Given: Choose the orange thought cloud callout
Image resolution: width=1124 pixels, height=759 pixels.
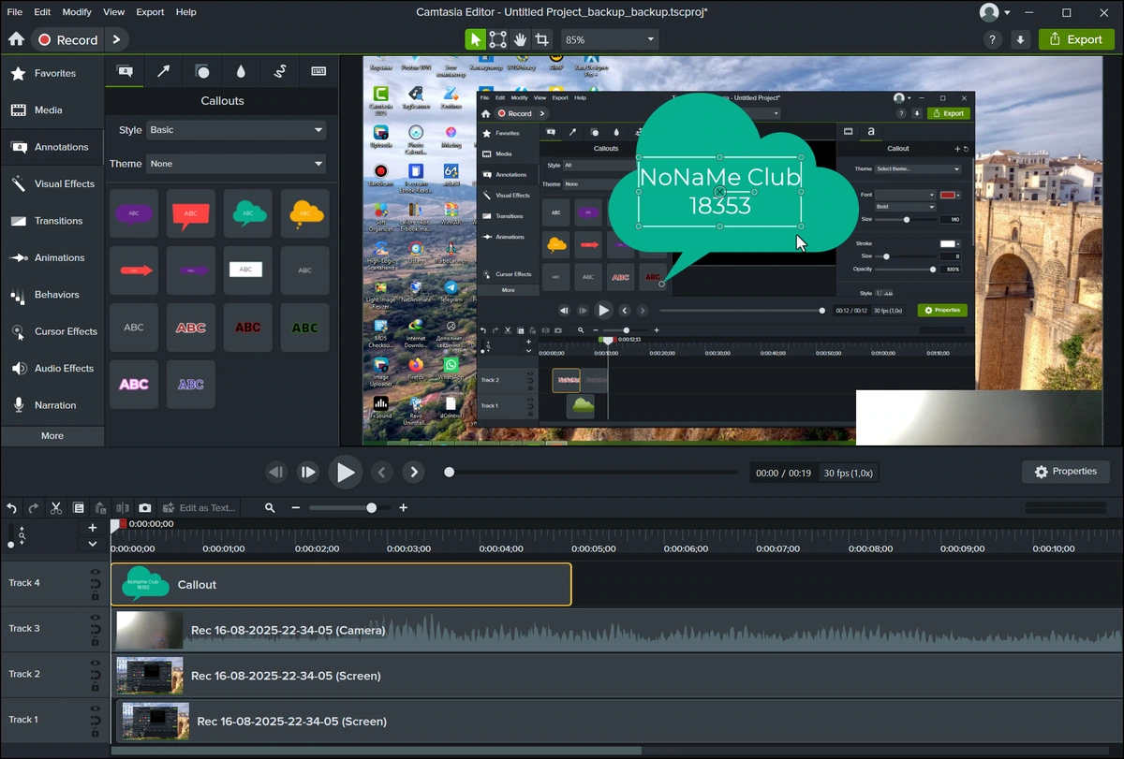Looking at the screenshot, I should click(305, 213).
